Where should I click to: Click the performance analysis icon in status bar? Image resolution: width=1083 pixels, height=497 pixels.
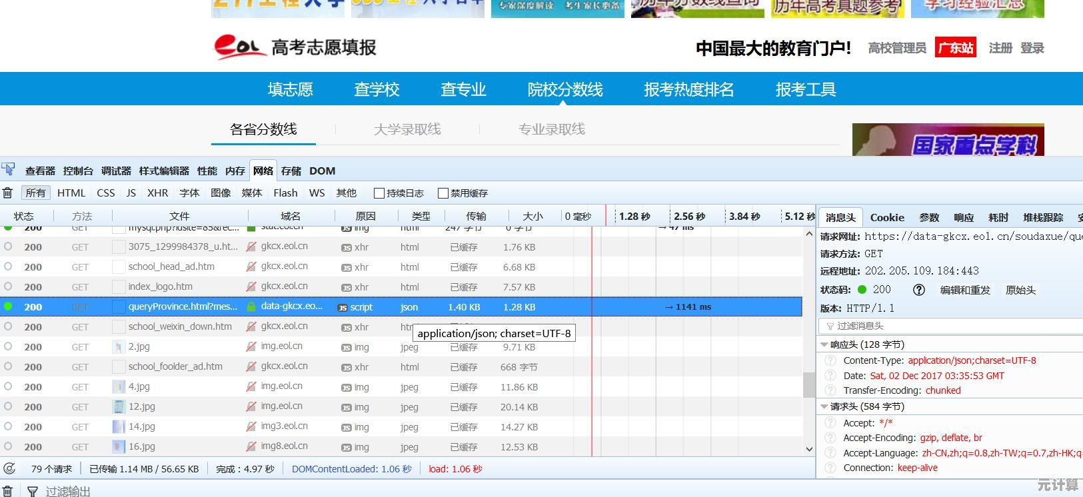pyautogui.click(x=9, y=468)
